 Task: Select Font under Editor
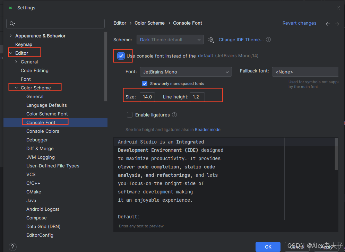click(26, 79)
